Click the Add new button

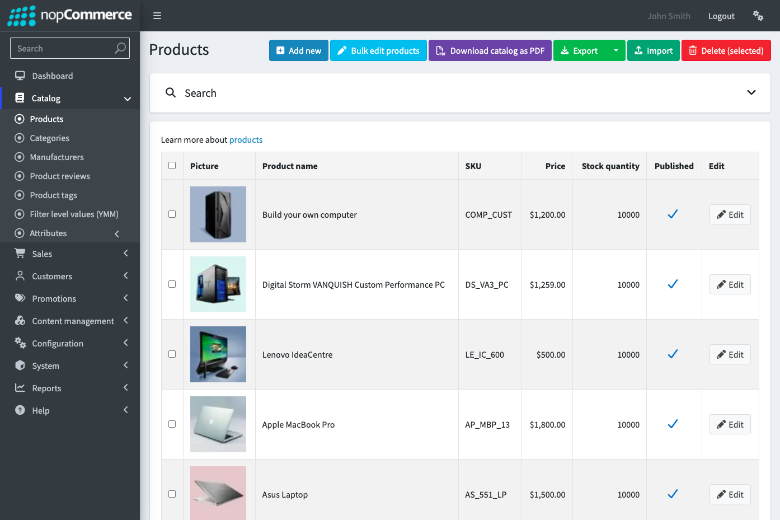pyautogui.click(x=299, y=50)
